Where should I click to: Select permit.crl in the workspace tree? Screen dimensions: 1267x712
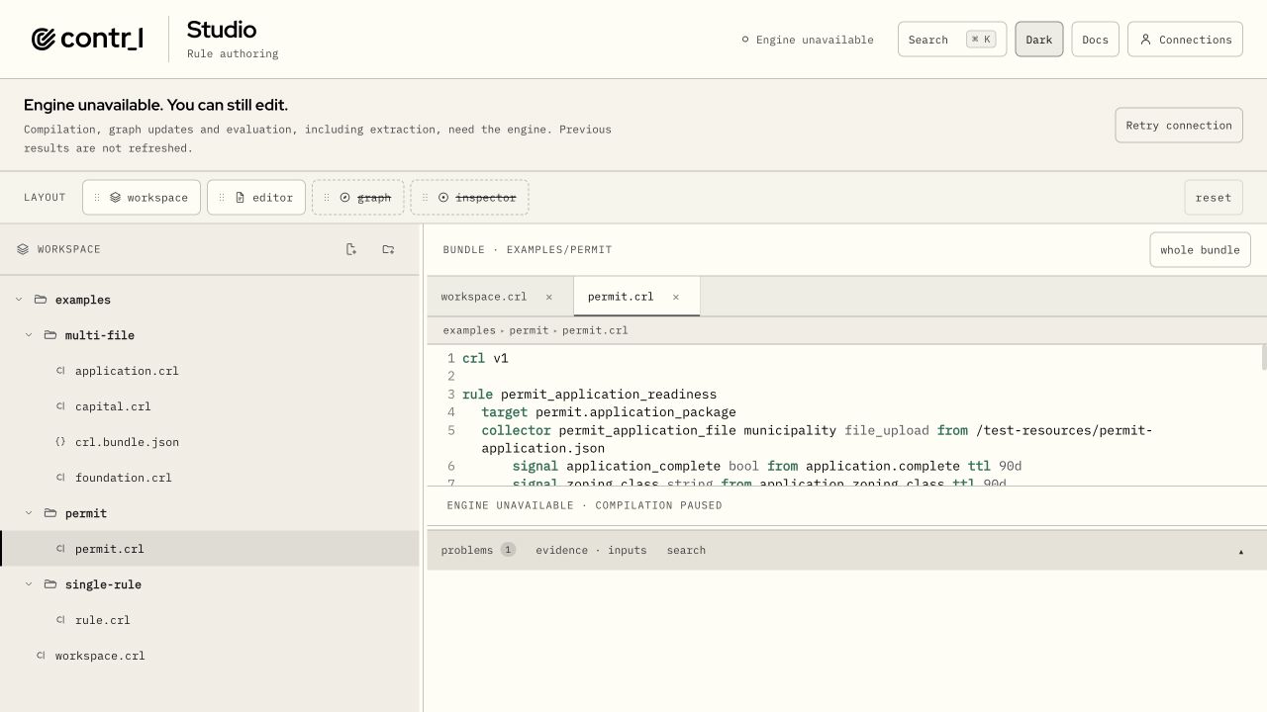[x=210, y=549]
